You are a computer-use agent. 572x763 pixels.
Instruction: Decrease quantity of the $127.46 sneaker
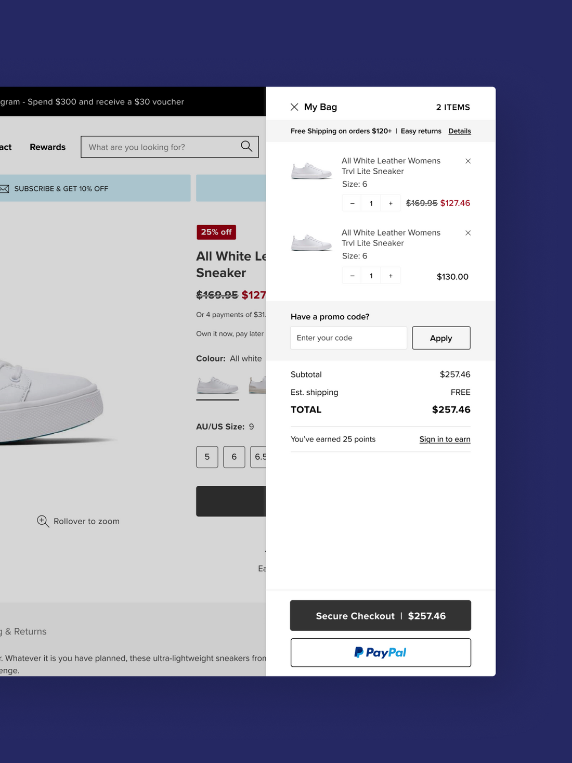click(352, 203)
